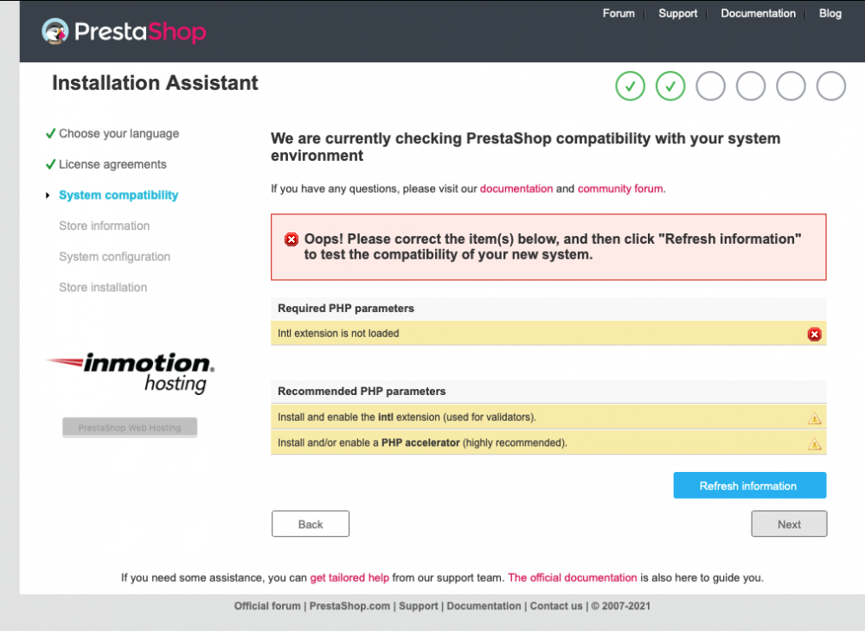
Task: Open the Forum menu item
Action: click(x=618, y=13)
